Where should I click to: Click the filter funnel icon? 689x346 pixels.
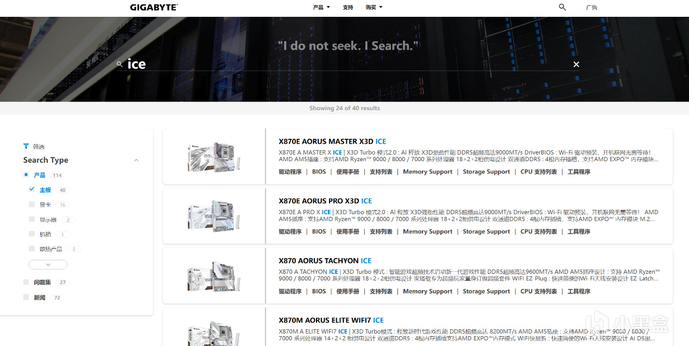coord(26,146)
